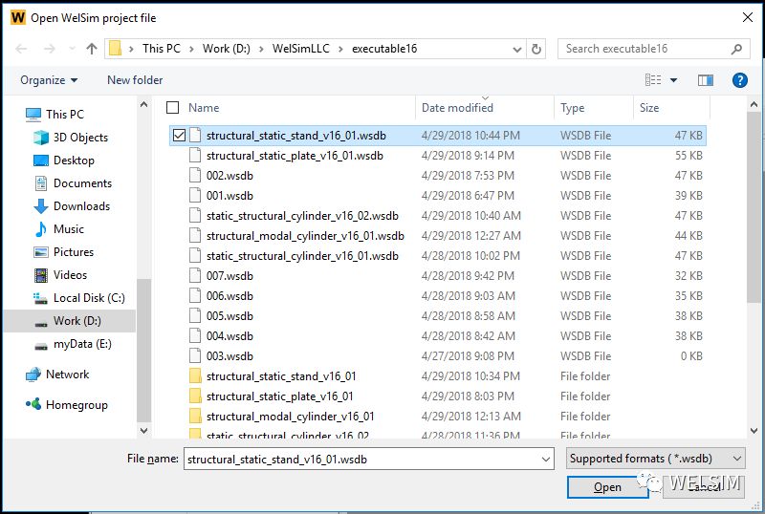Select the myData (E:) drive icon
765x514 pixels.
tap(41, 346)
